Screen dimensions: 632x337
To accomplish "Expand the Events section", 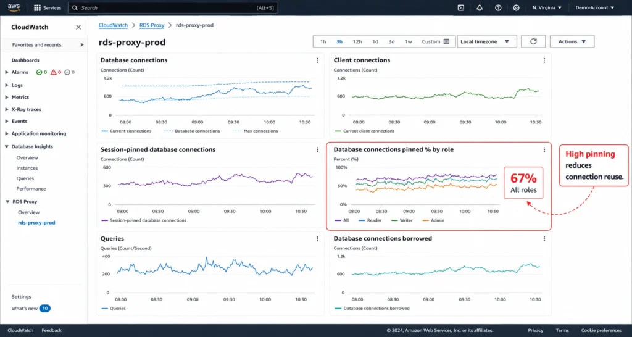I will (7, 122).
